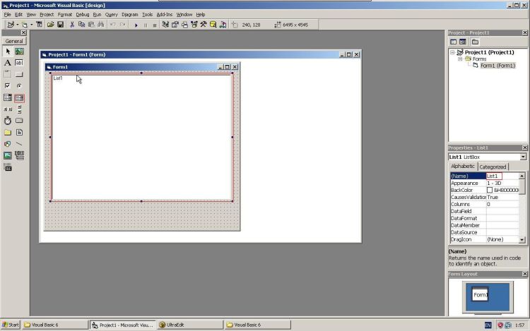
Task: Collapse the Project1 (Project1) tree node
Action: (452, 52)
